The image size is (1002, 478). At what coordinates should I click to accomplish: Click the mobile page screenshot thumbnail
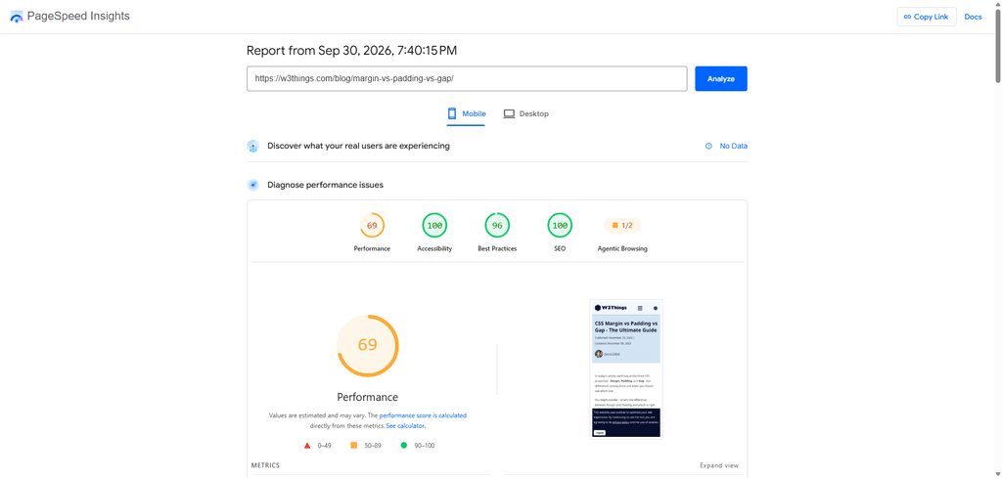point(626,369)
